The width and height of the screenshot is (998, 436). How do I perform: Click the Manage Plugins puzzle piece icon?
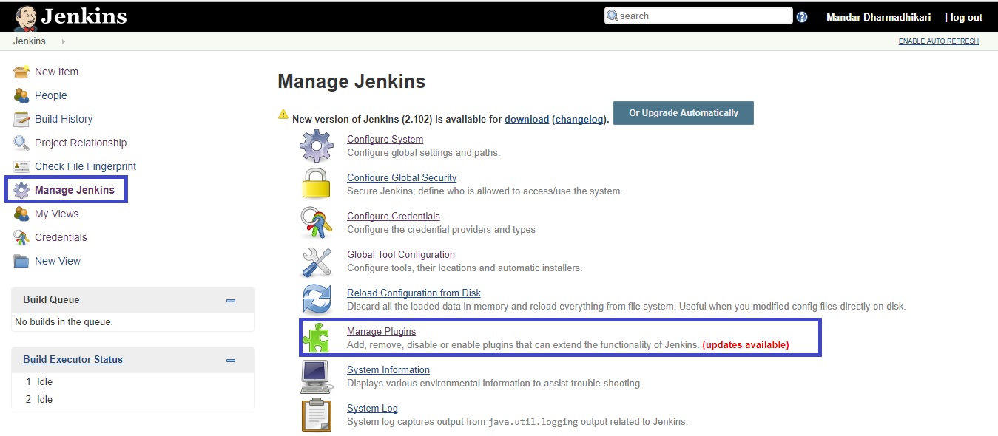(317, 338)
